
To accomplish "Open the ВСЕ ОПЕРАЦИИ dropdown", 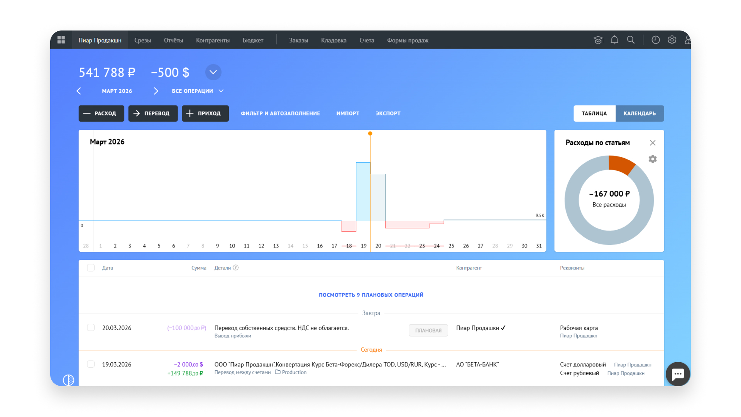I will (x=198, y=91).
